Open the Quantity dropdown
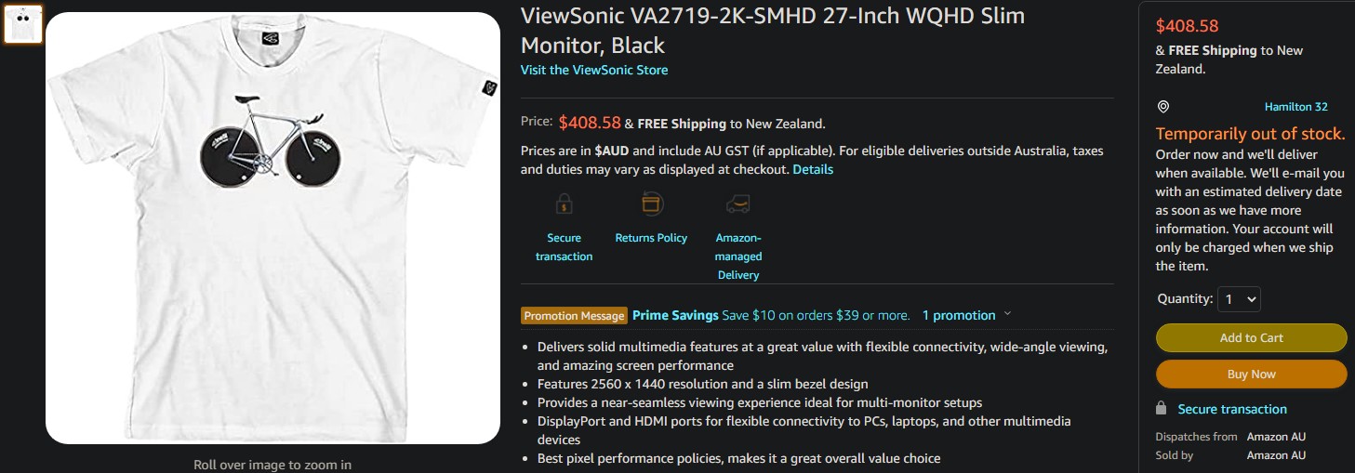The height and width of the screenshot is (473, 1355). [1239, 299]
